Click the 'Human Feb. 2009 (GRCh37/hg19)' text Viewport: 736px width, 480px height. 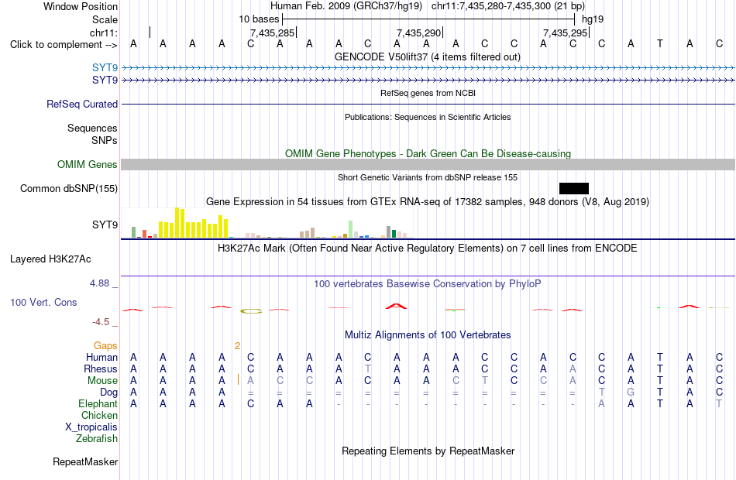(x=346, y=6)
